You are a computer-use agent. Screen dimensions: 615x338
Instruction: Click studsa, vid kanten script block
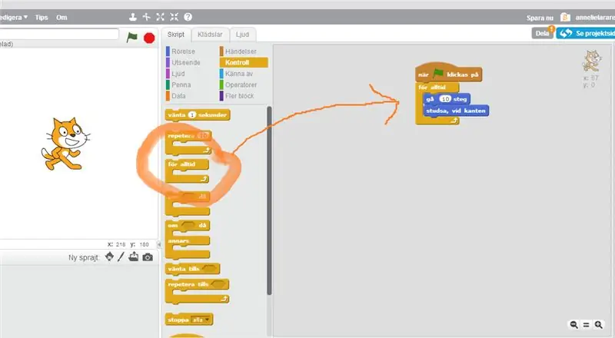tap(456, 111)
